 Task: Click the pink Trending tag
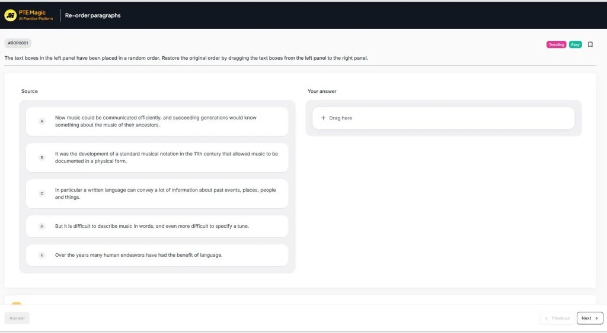coord(556,44)
